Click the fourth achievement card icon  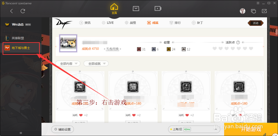tap(239, 87)
